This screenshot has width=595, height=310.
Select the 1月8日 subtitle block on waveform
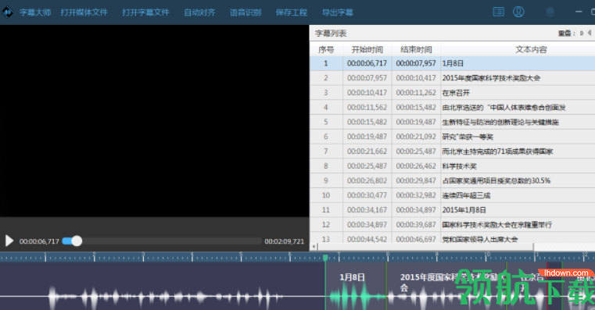(356, 286)
